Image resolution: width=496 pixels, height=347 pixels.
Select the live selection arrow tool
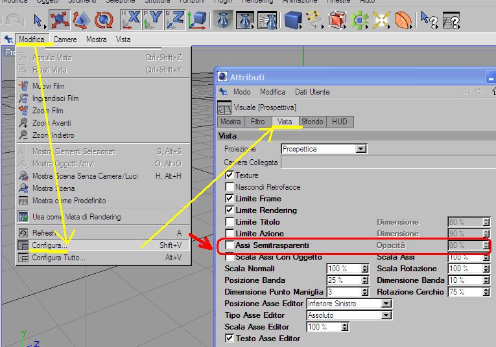click(38, 21)
